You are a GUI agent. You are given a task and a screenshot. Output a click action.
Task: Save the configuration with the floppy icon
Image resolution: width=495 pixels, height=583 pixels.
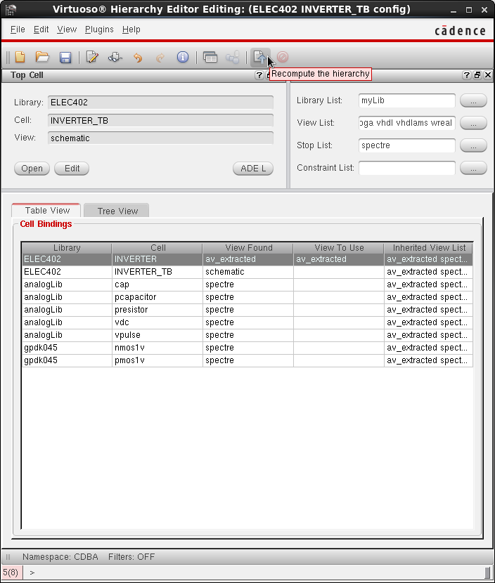pos(65,58)
